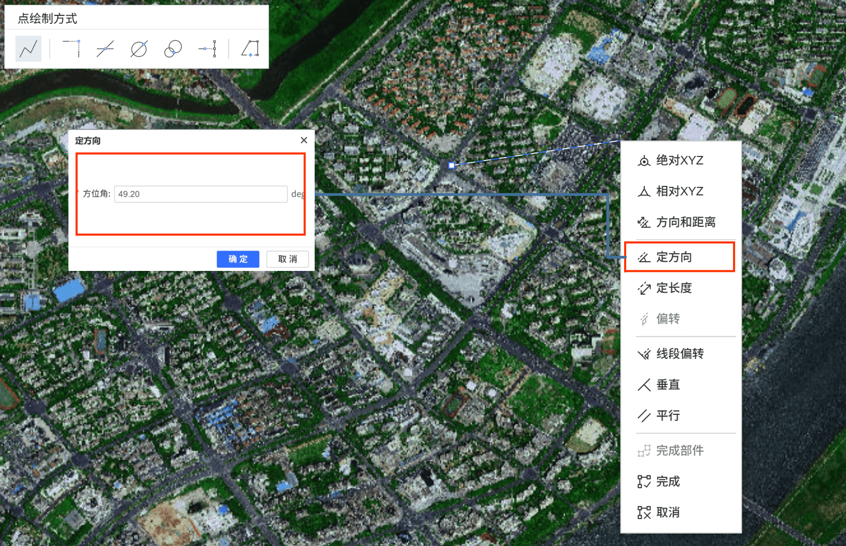Click 完成 to finish the sketch

pos(668,482)
